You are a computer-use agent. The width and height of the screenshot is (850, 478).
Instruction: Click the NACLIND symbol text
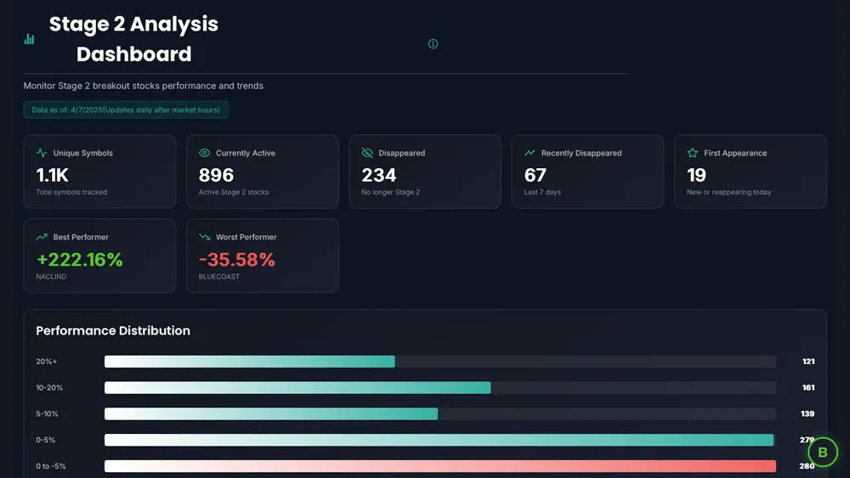pyautogui.click(x=52, y=276)
